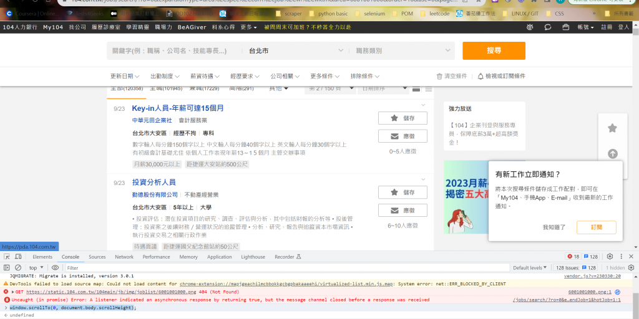
Task: Toggle the DevTools device toolbar icon
Action: [18, 256]
